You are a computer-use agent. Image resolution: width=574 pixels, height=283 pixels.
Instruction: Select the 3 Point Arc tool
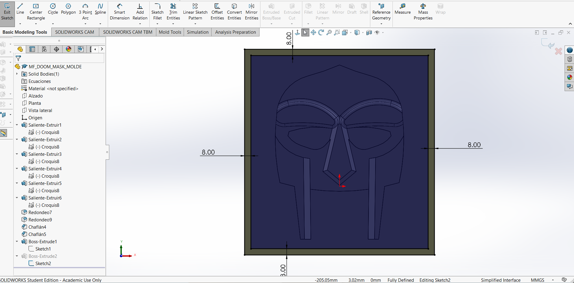point(85,12)
